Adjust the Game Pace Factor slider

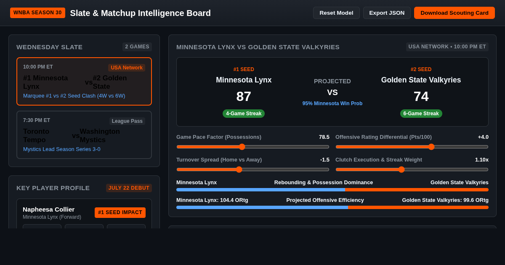[253, 147]
